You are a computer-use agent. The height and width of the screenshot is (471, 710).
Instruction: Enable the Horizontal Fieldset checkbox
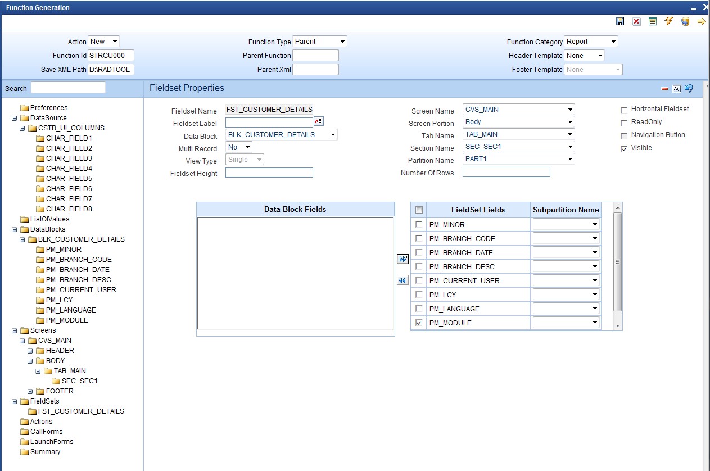click(624, 110)
